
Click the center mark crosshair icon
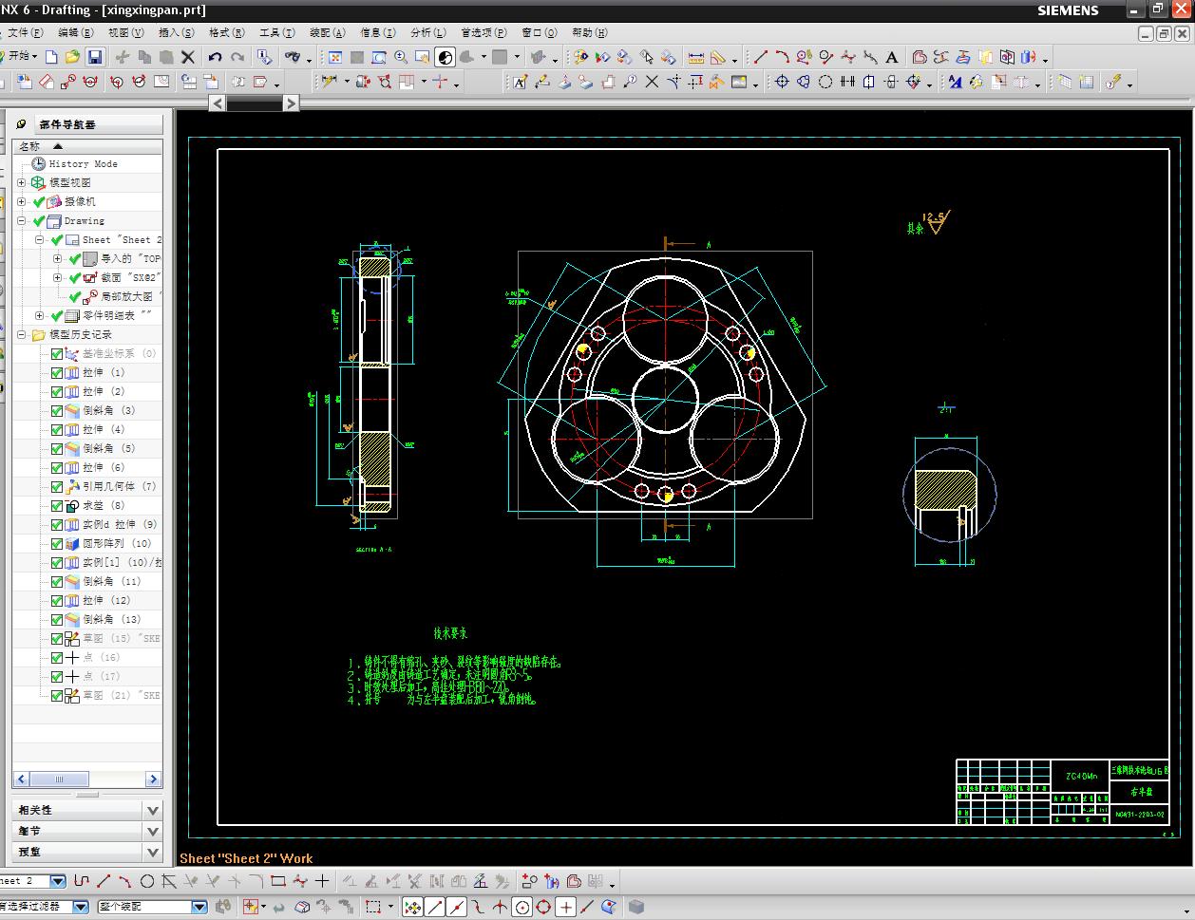[x=782, y=83]
